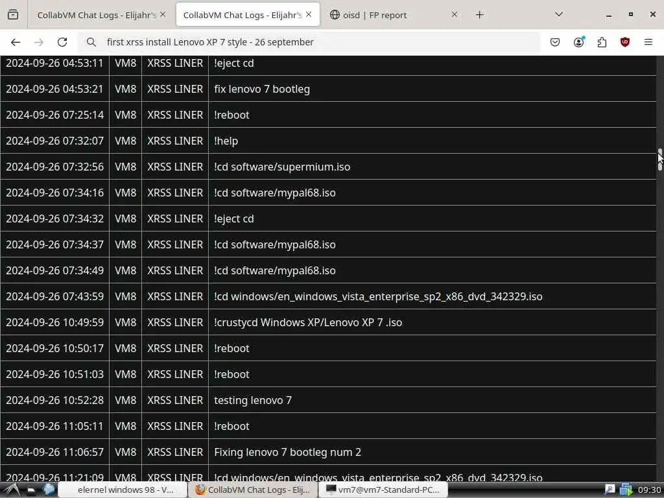Image resolution: width=664 pixels, height=498 pixels.
Task: Click the search magnifier icon in address bar
Action: click(91, 42)
